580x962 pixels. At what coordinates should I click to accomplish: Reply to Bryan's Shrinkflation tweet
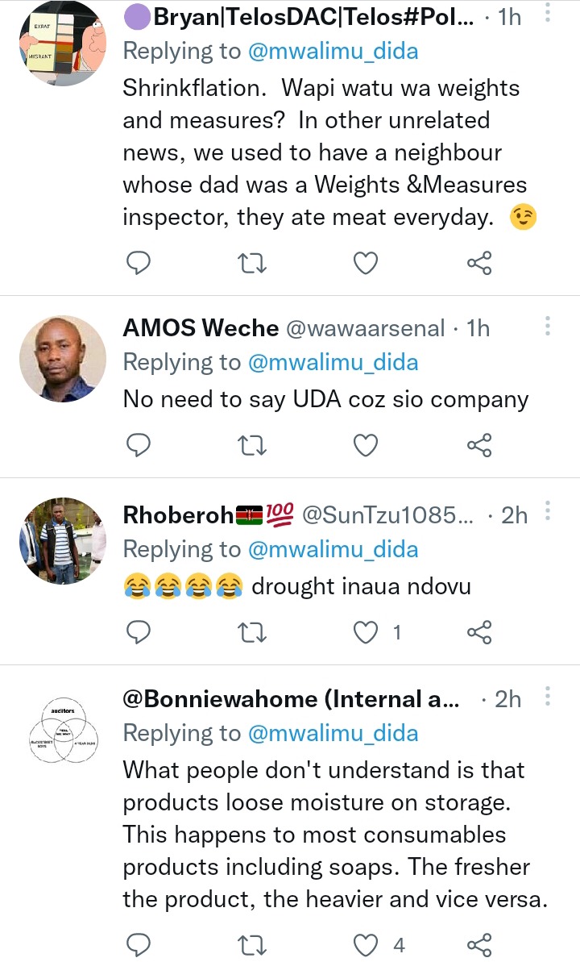(x=139, y=262)
